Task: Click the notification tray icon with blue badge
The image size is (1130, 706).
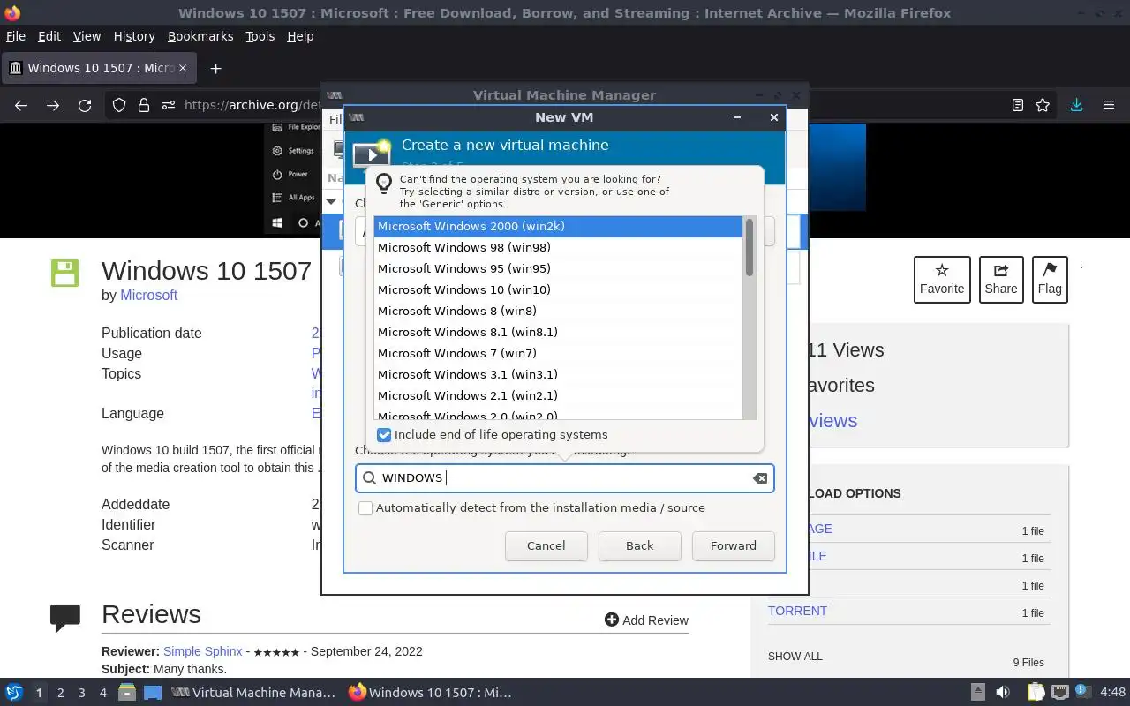Action: [1083, 692]
